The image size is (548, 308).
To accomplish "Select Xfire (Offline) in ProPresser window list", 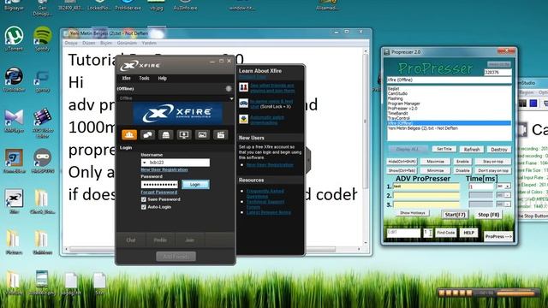I will point(449,123).
